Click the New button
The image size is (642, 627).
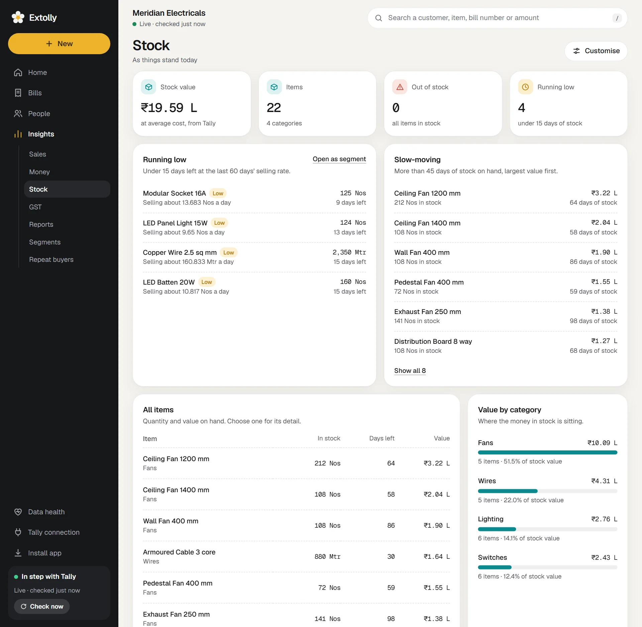[x=59, y=43]
